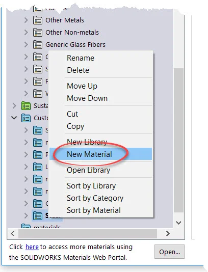The width and height of the screenshot is (208, 272).
Task: Select the Custom Materials library icon
Action: click(x=26, y=118)
